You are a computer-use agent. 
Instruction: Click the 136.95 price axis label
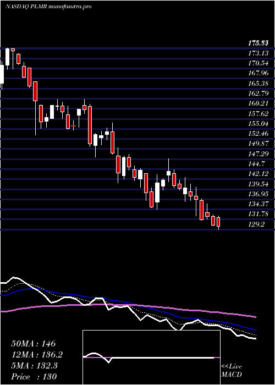click(258, 194)
